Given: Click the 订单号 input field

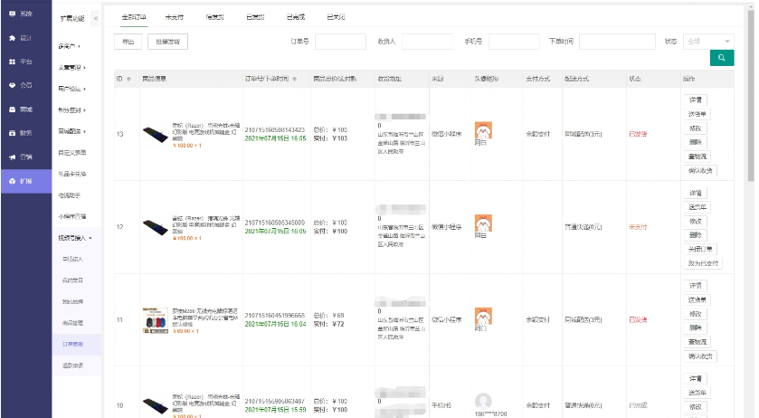Looking at the screenshot, I should pos(340,42).
